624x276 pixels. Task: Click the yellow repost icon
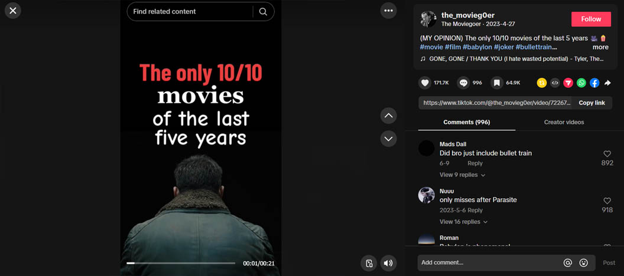(542, 83)
